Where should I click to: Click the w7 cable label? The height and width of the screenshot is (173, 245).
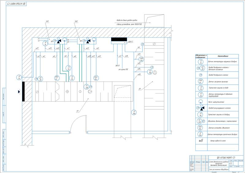click(x=68, y=48)
